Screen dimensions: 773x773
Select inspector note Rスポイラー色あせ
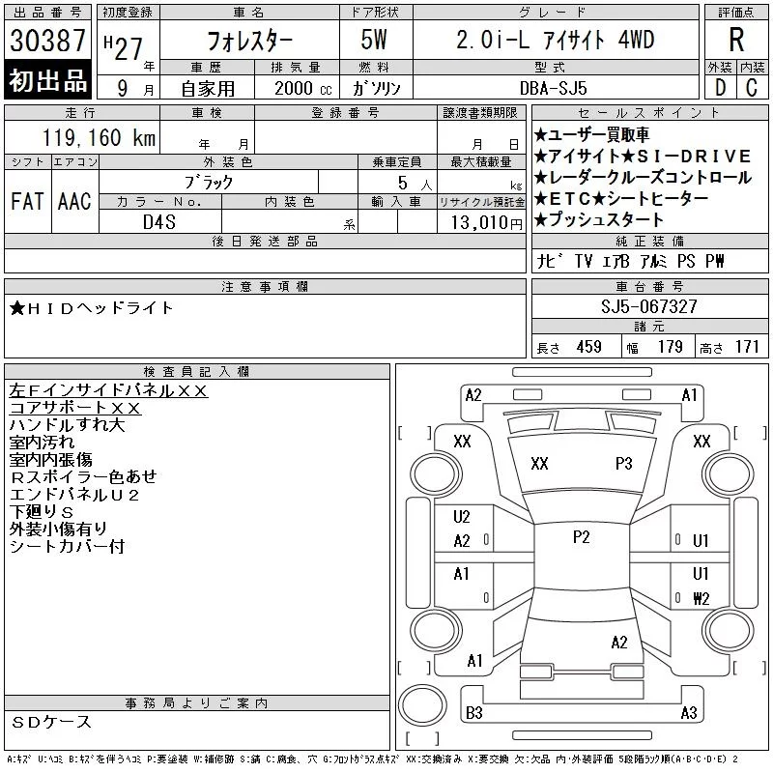tap(83, 476)
